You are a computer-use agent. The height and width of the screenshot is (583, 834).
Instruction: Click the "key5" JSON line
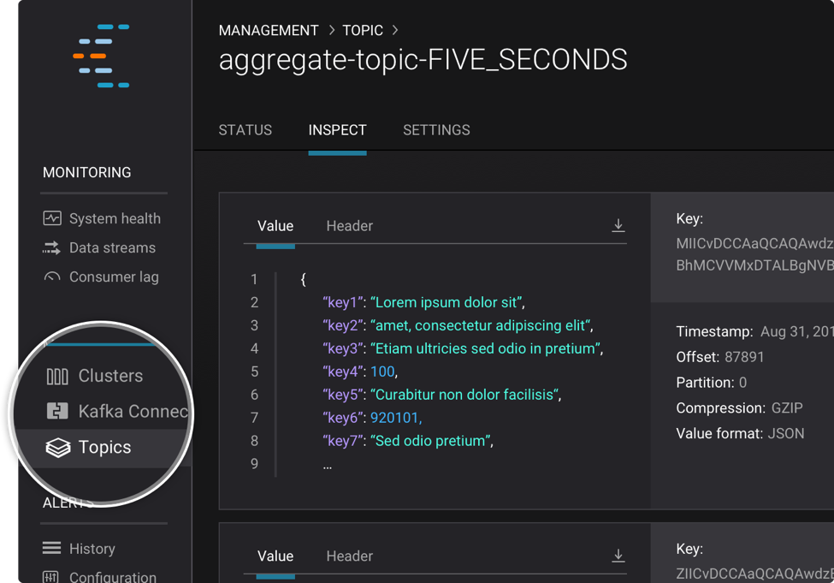coord(442,395)
